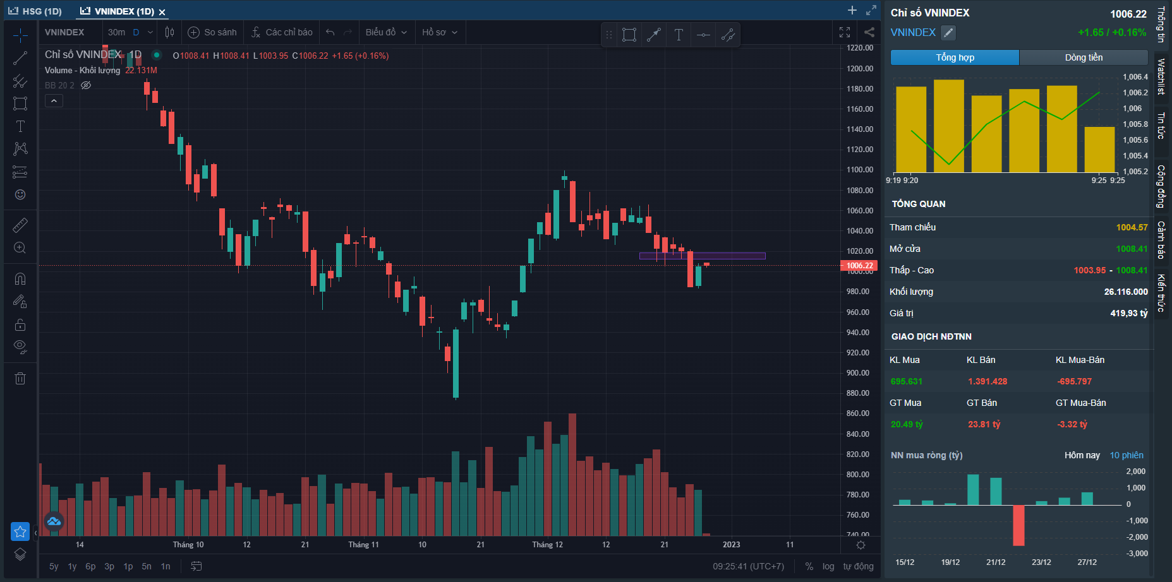
Task: Select the trend line drawing tool
Action: tap(20, 58)
